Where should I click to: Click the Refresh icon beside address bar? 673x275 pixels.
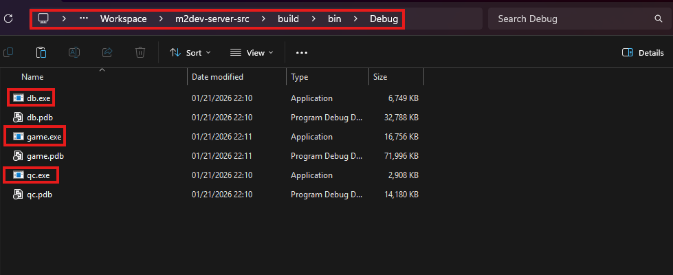8,19
